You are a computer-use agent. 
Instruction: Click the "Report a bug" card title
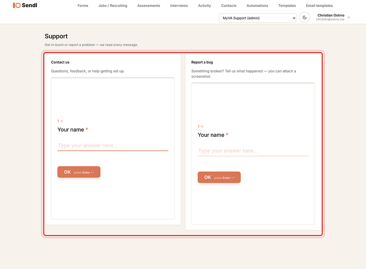pyautogui.click(x=202, y=62)
